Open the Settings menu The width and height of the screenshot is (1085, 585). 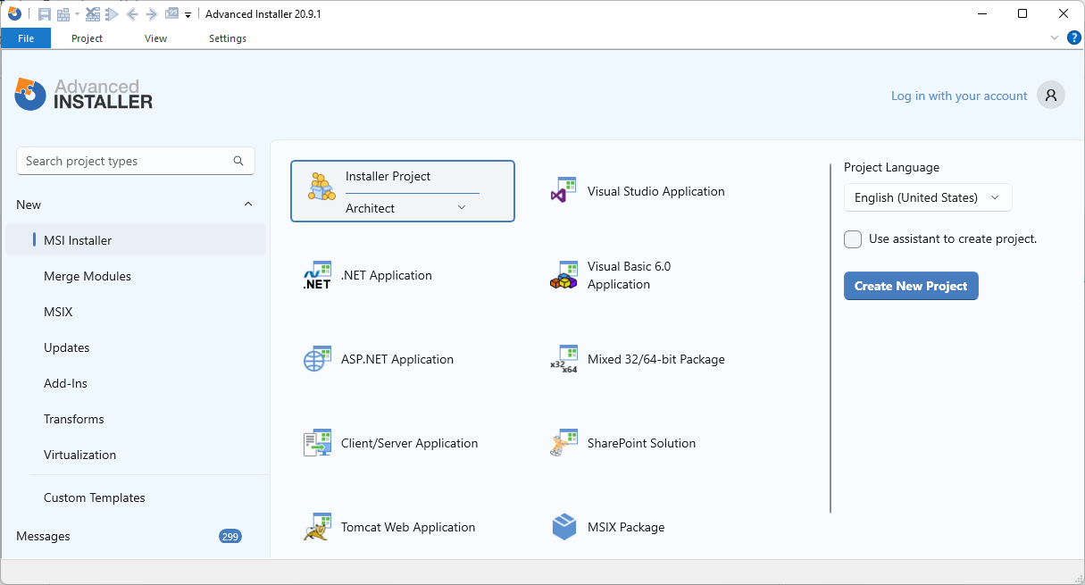pyautogui.click(x=228, y=38)
